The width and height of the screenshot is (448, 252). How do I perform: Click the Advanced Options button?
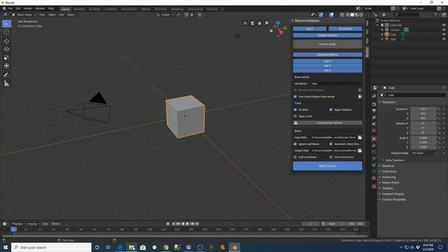pyautogui.click(x=328, y=55)
